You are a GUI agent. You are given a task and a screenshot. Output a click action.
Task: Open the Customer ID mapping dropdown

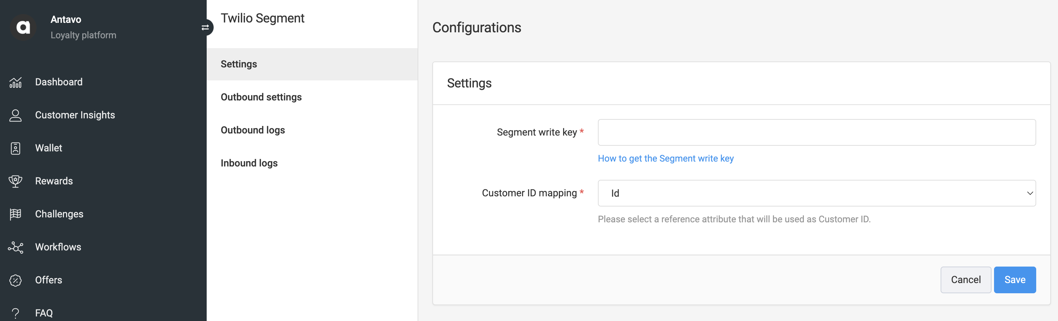817,193
